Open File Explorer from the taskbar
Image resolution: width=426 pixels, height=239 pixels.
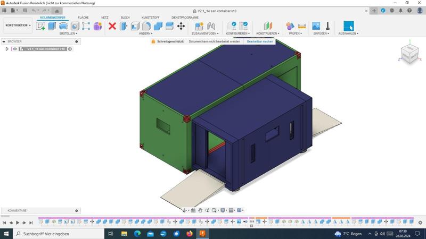(x=124, y=234)
